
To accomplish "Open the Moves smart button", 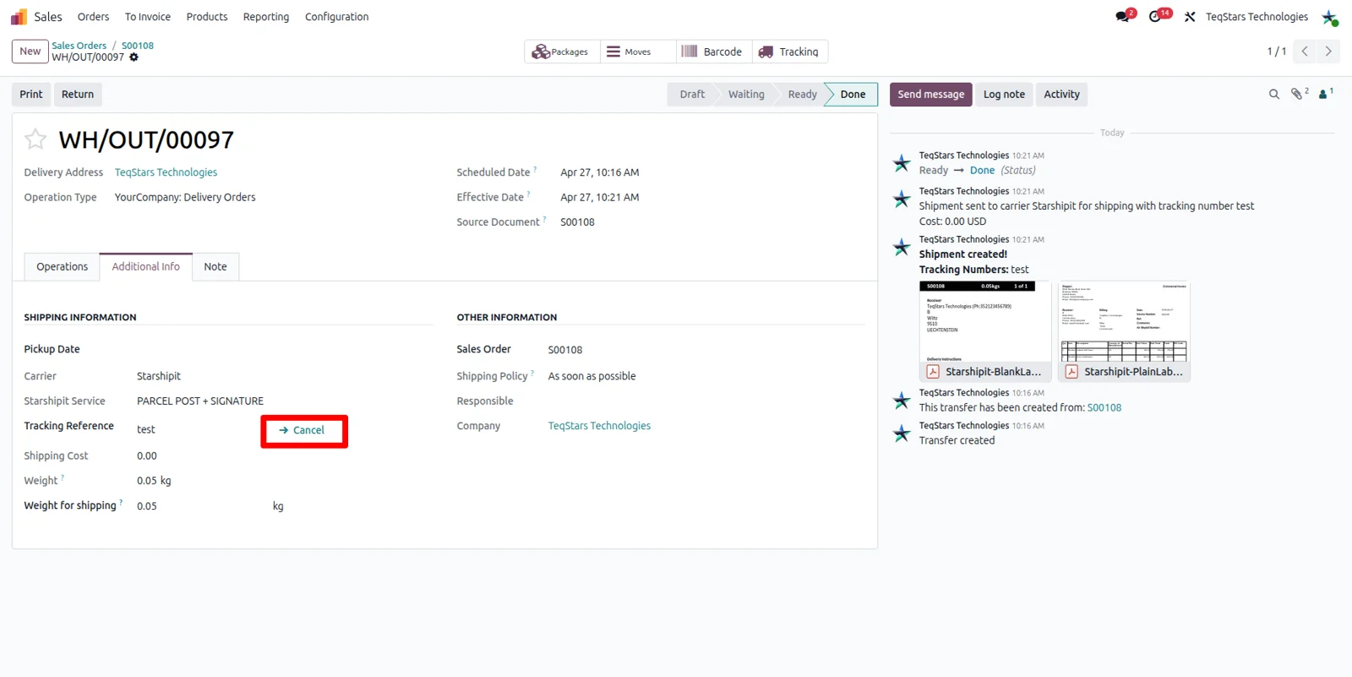I will (638, 52).
